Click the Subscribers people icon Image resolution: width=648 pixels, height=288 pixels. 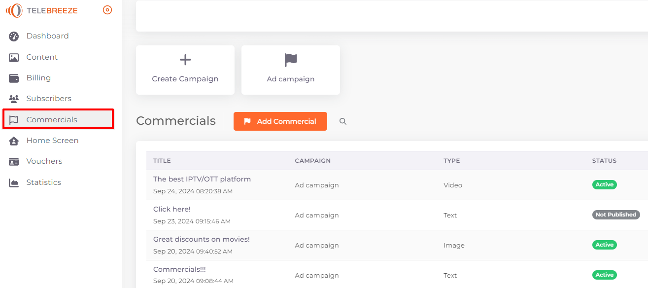pos(14,99)
